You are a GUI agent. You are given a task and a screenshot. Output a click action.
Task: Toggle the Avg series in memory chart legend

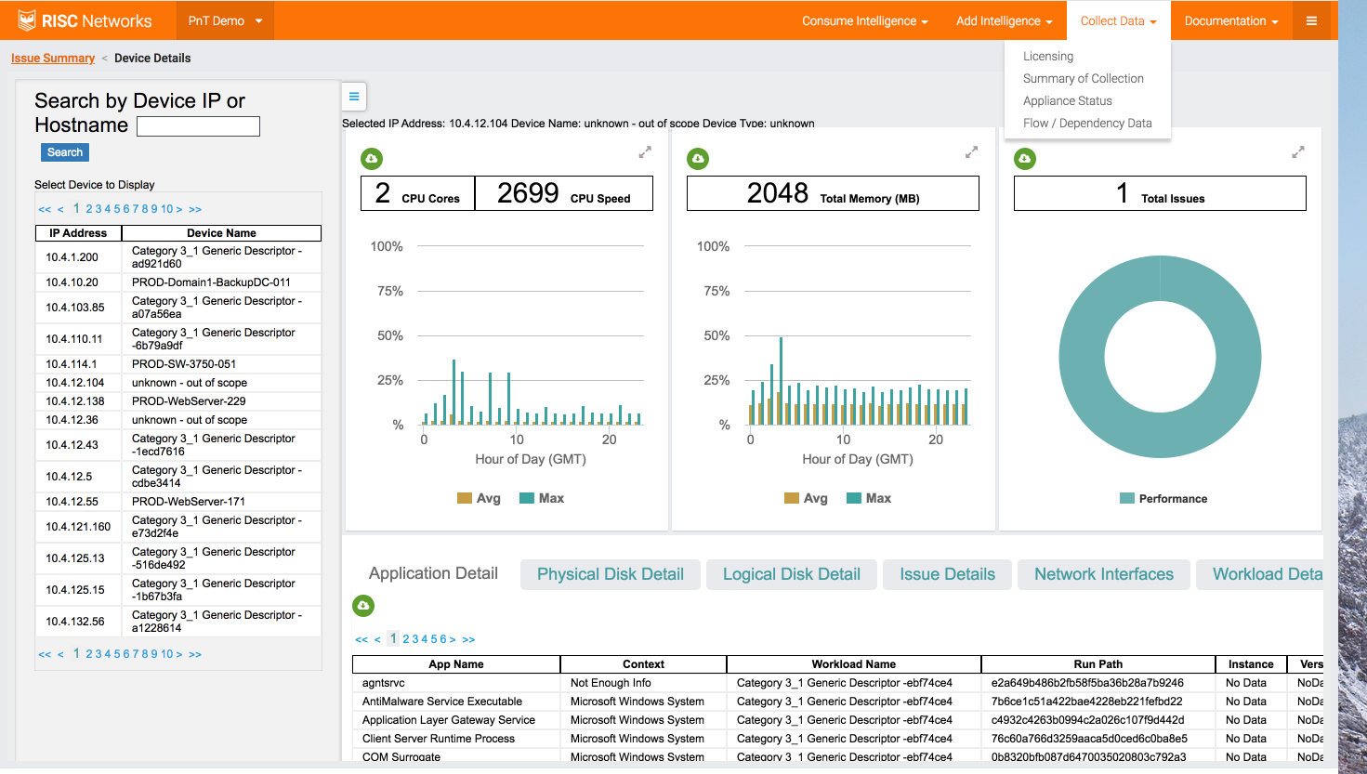click(806, 498)
